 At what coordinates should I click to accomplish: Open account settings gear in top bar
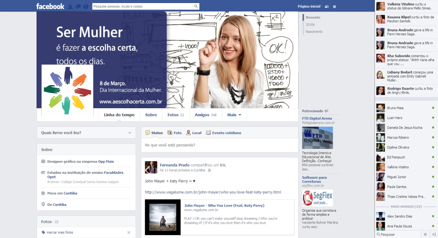(334, 7)
